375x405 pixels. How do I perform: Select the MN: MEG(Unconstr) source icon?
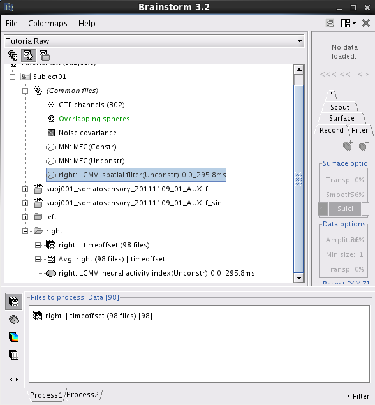click(51, 161)
